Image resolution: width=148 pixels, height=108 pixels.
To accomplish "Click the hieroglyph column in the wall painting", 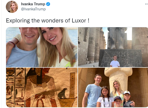I will click(x=10, y=87).
